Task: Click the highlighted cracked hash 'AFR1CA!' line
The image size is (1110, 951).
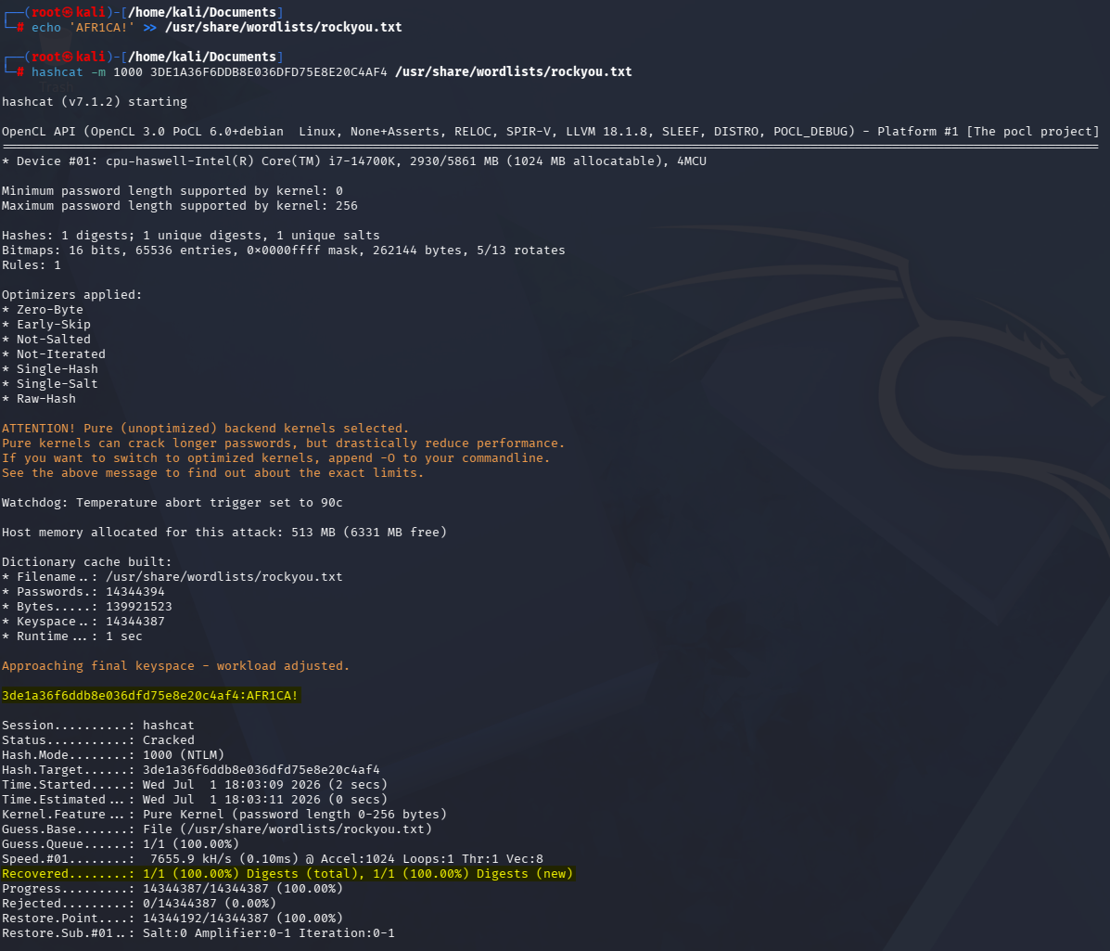Action: (x=150, y=696)
